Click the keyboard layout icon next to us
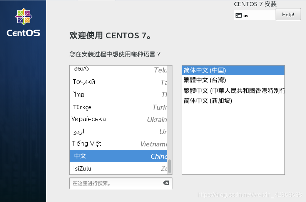 tap(239, 15)
